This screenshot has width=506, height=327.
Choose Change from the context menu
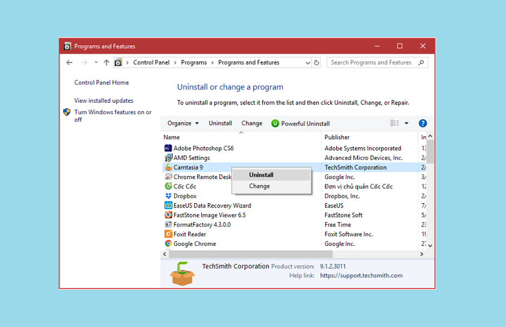(260, 186)
